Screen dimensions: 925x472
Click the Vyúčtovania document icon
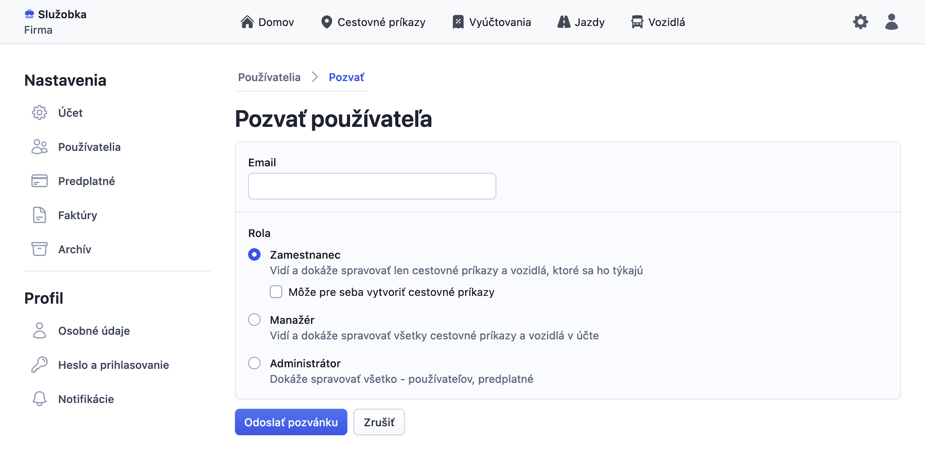click(x=457, y=22)
